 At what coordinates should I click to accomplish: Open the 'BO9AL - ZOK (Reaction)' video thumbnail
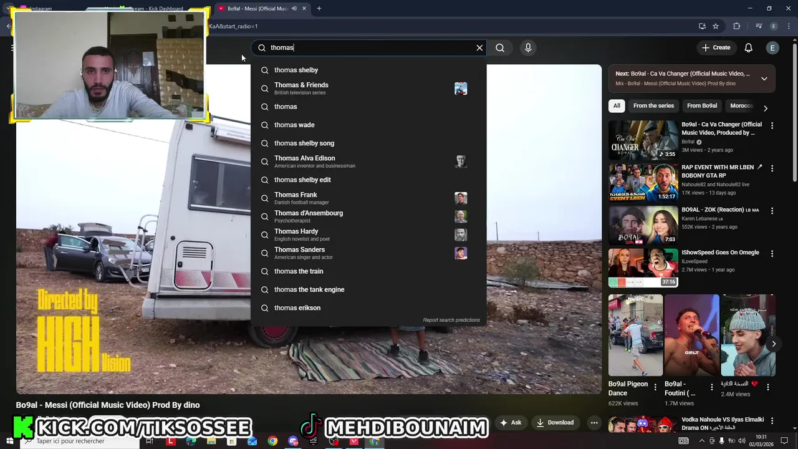[643, 225]
